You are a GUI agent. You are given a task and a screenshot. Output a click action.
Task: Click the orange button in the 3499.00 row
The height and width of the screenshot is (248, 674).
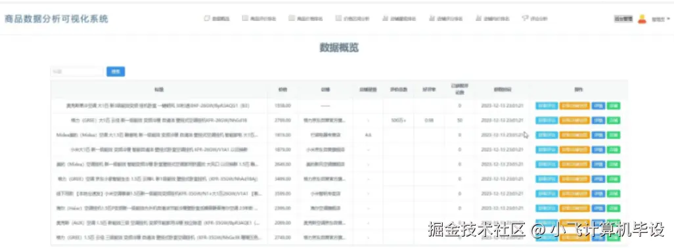click(574, 179)
